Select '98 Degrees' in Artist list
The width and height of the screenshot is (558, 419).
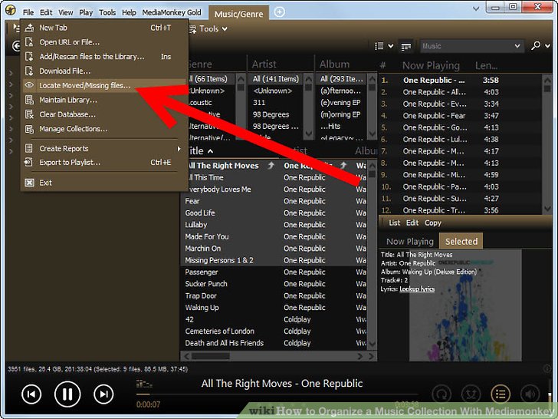coord(275,114)
